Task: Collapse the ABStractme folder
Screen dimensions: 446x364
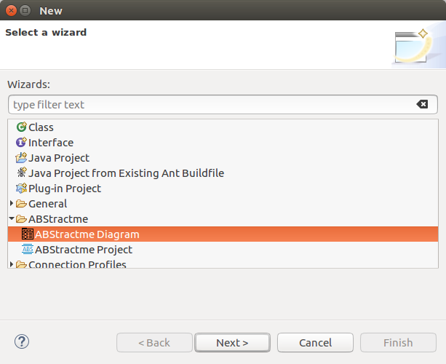Action: click(12, 219)
